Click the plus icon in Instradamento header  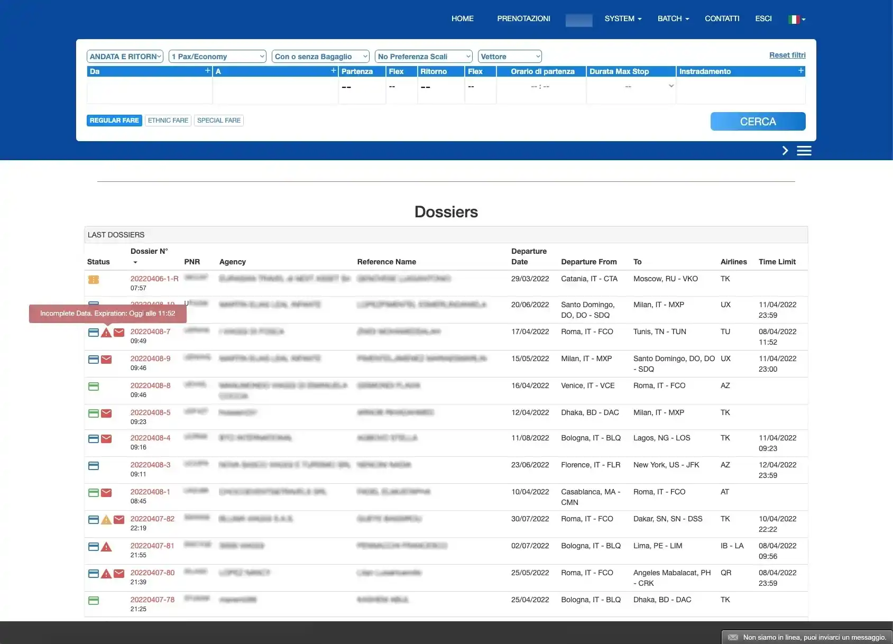pyautogui.click(x=800, y=71)
